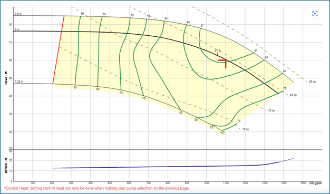Select the '20 hp' power line label
This screenshot has height=194, width=330.
click(x=293, y=95)
